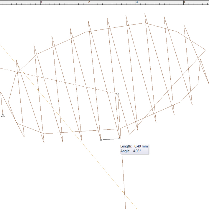Screen dimensions: 209x209
Task: Click the ruler at mark 2
Action: coord(88,2)
